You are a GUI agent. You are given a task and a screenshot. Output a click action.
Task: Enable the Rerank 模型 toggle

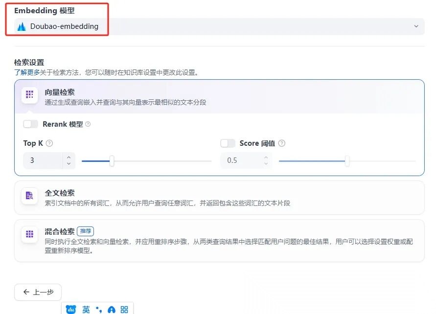click(x=31, y=124)
